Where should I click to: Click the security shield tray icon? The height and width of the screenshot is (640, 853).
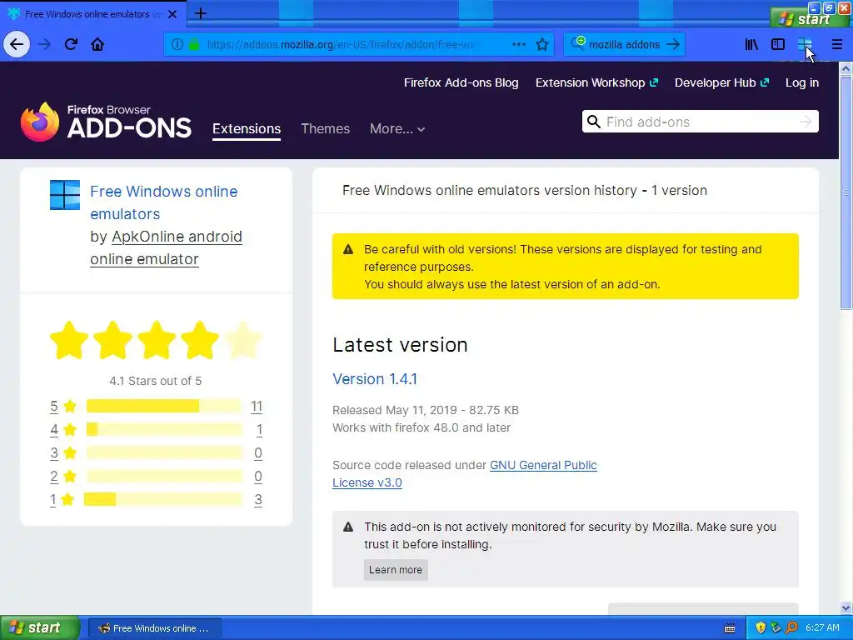pos(761,628)
